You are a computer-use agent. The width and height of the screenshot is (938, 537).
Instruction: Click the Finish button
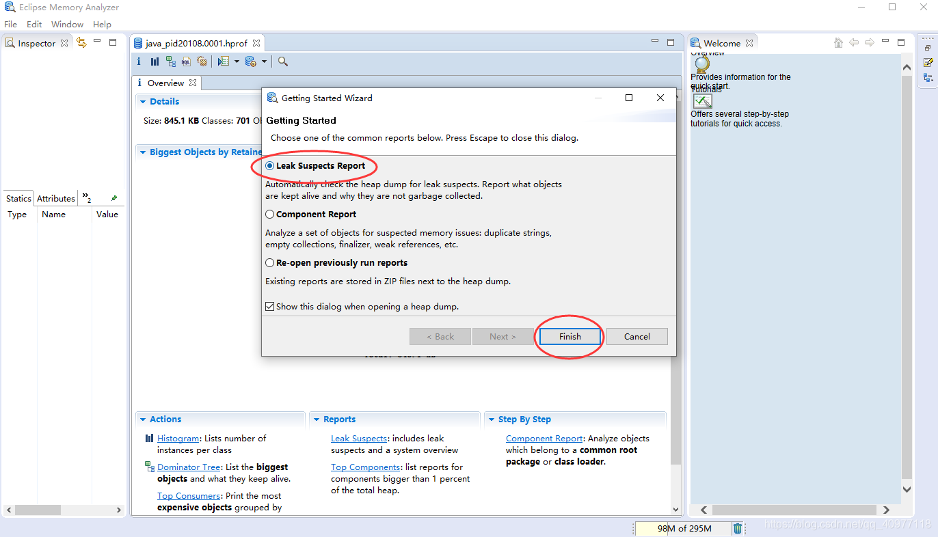tap(569, 336)
